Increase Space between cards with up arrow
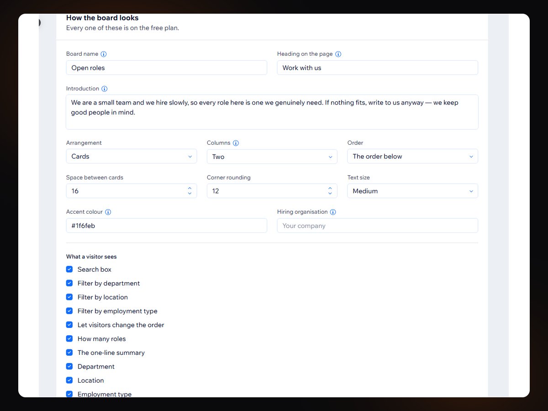This screenshot has width=548, height=411. pos(190,188)
